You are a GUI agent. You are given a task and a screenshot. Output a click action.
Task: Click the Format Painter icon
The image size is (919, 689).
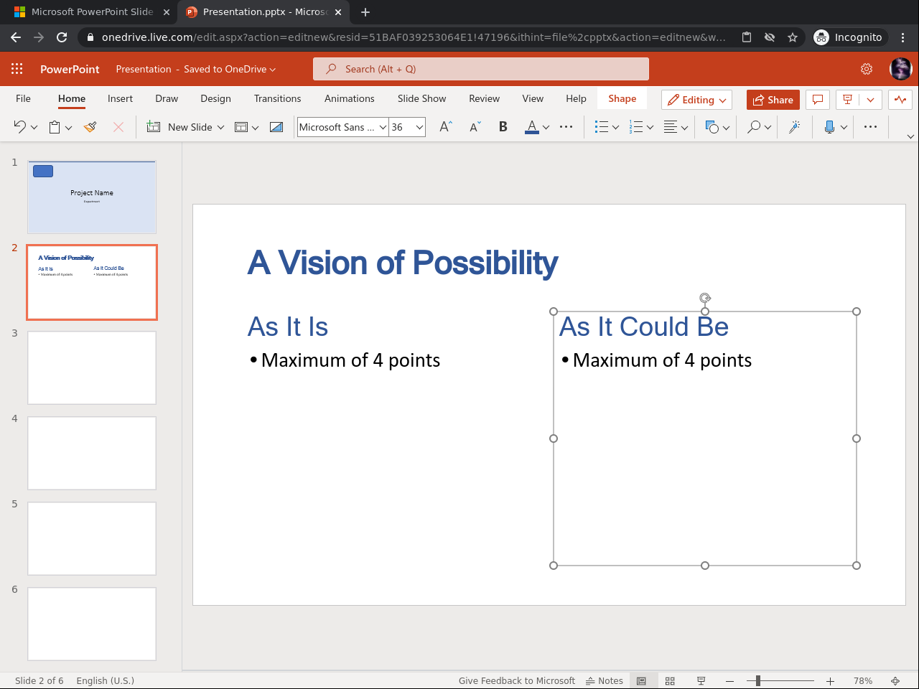point(90,127)
